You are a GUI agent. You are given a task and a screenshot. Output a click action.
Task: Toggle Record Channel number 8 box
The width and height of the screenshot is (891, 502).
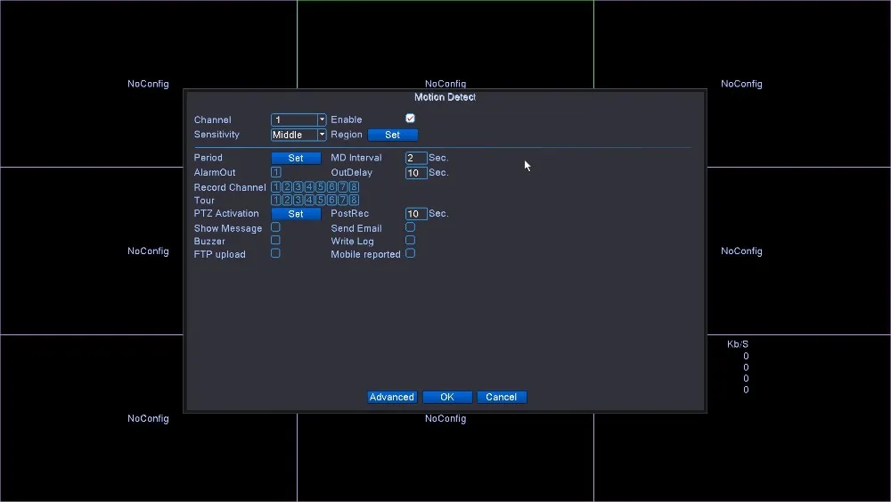354,187
